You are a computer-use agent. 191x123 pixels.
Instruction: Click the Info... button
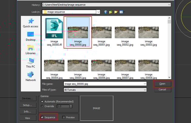coord(28,112)
